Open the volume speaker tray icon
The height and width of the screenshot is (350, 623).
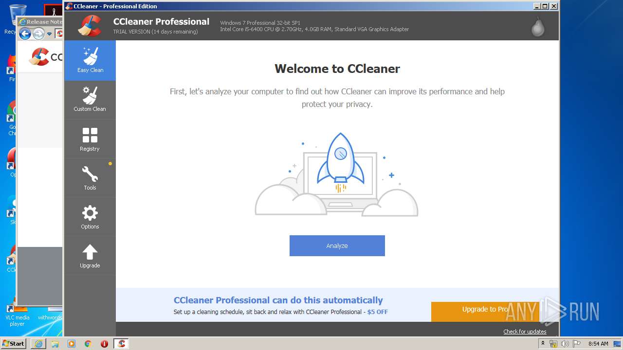565,344
